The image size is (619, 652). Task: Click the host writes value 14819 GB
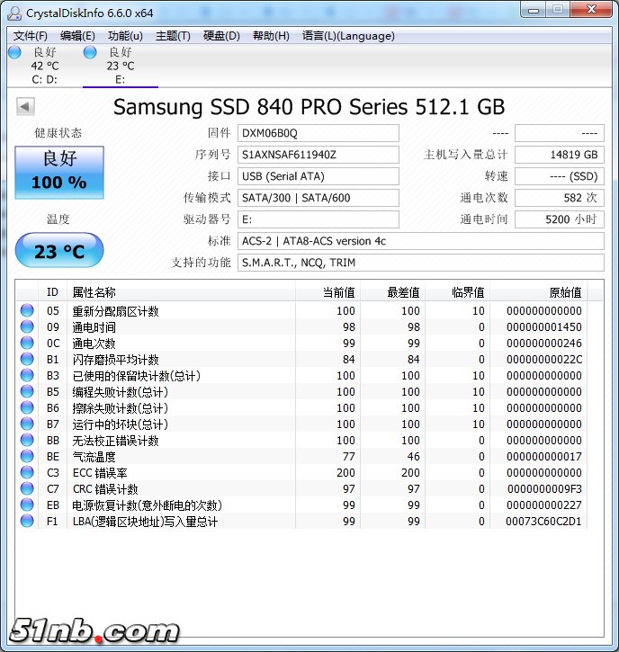click(560, 155)
